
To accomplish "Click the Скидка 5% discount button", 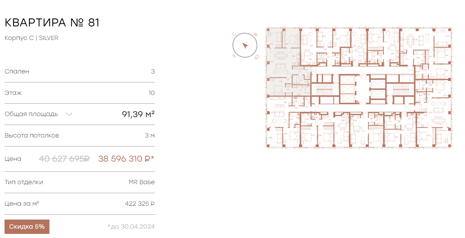I will click(27, 227).
